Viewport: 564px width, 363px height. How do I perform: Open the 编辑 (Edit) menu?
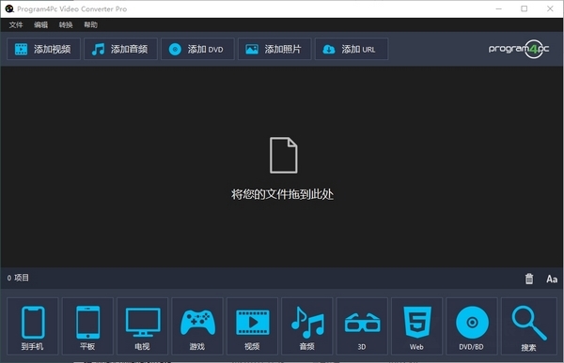[x=40, y=24]
